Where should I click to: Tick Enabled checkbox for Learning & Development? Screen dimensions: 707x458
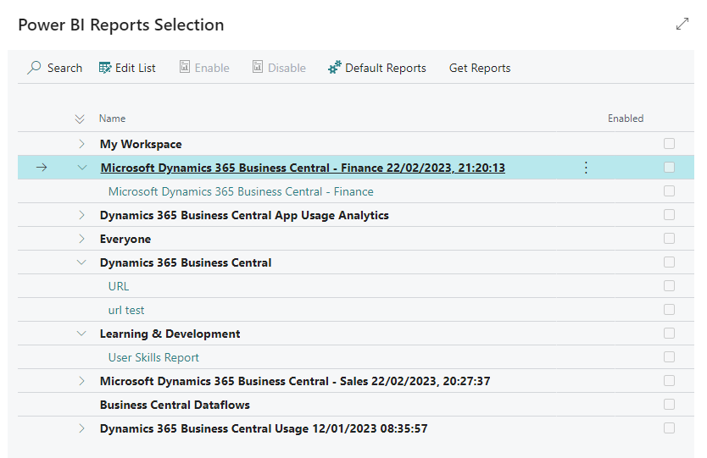pyautogui.click(x=669, y=334)
